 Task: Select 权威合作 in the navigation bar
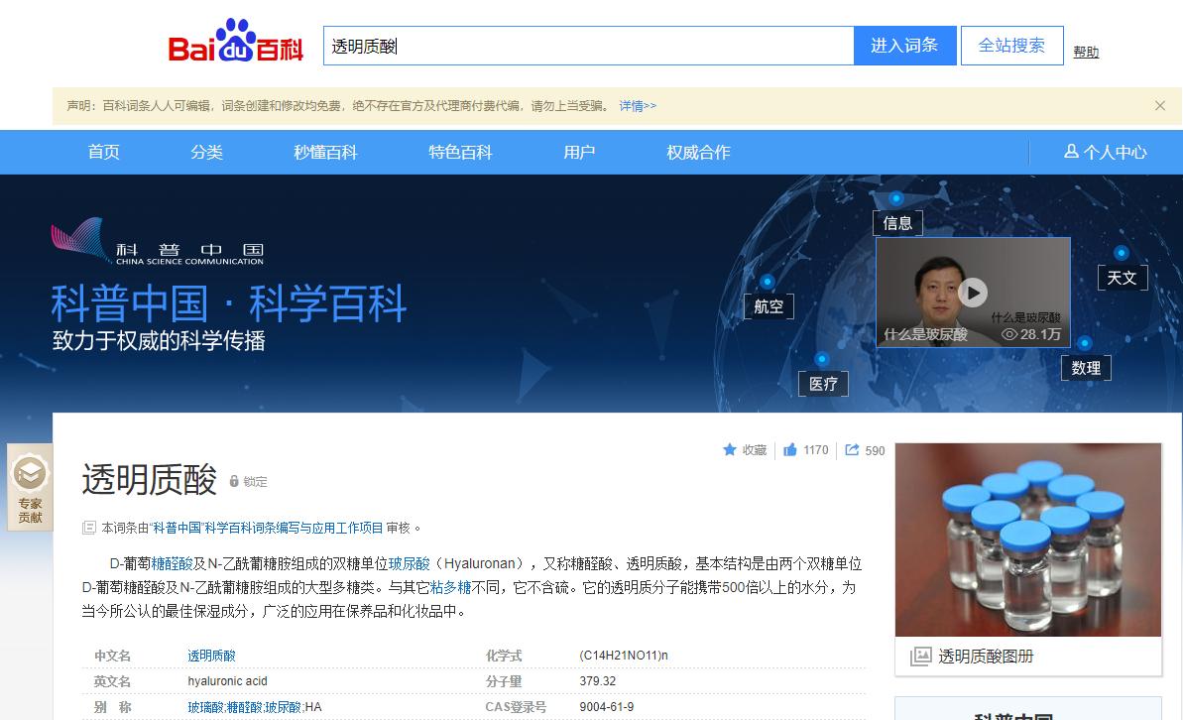700,152
